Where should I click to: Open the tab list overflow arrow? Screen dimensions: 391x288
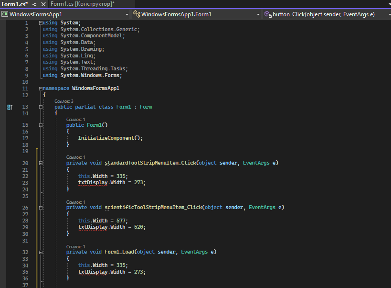tap(388, 4)
